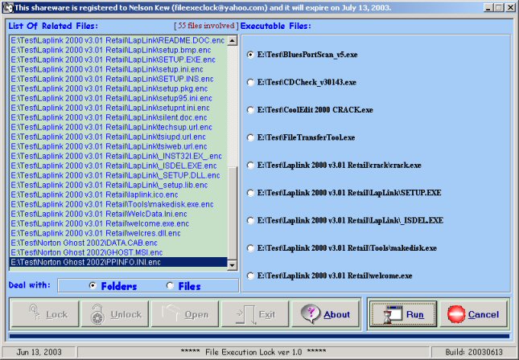Select welcres.dll.enc in file list

pos(118,233)
